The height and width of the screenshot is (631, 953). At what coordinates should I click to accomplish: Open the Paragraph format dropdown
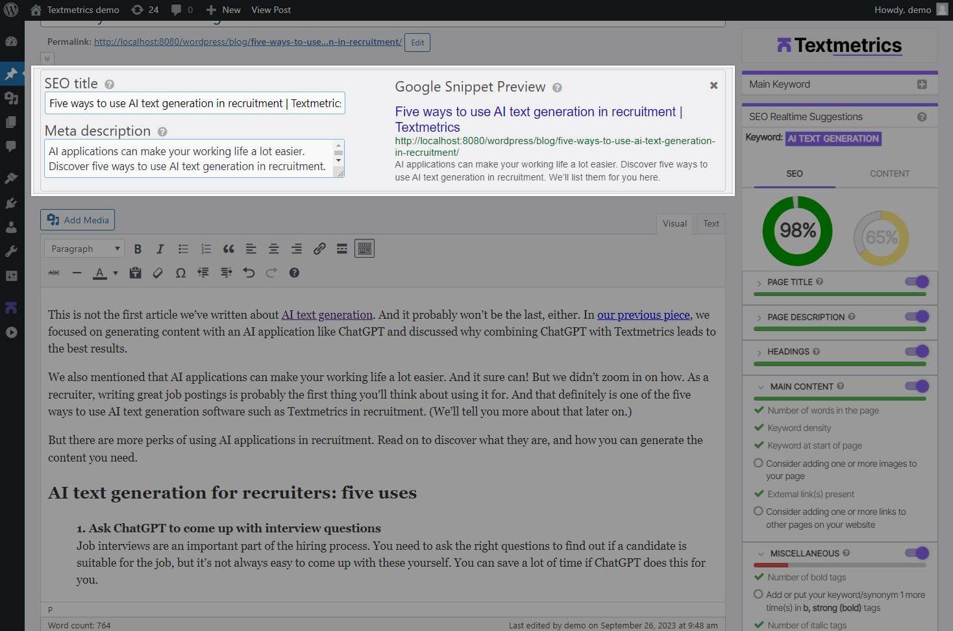click(84, 249)
